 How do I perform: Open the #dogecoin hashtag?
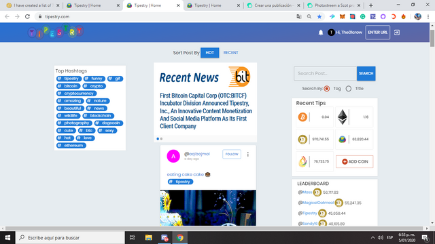[x=109, y=123]
